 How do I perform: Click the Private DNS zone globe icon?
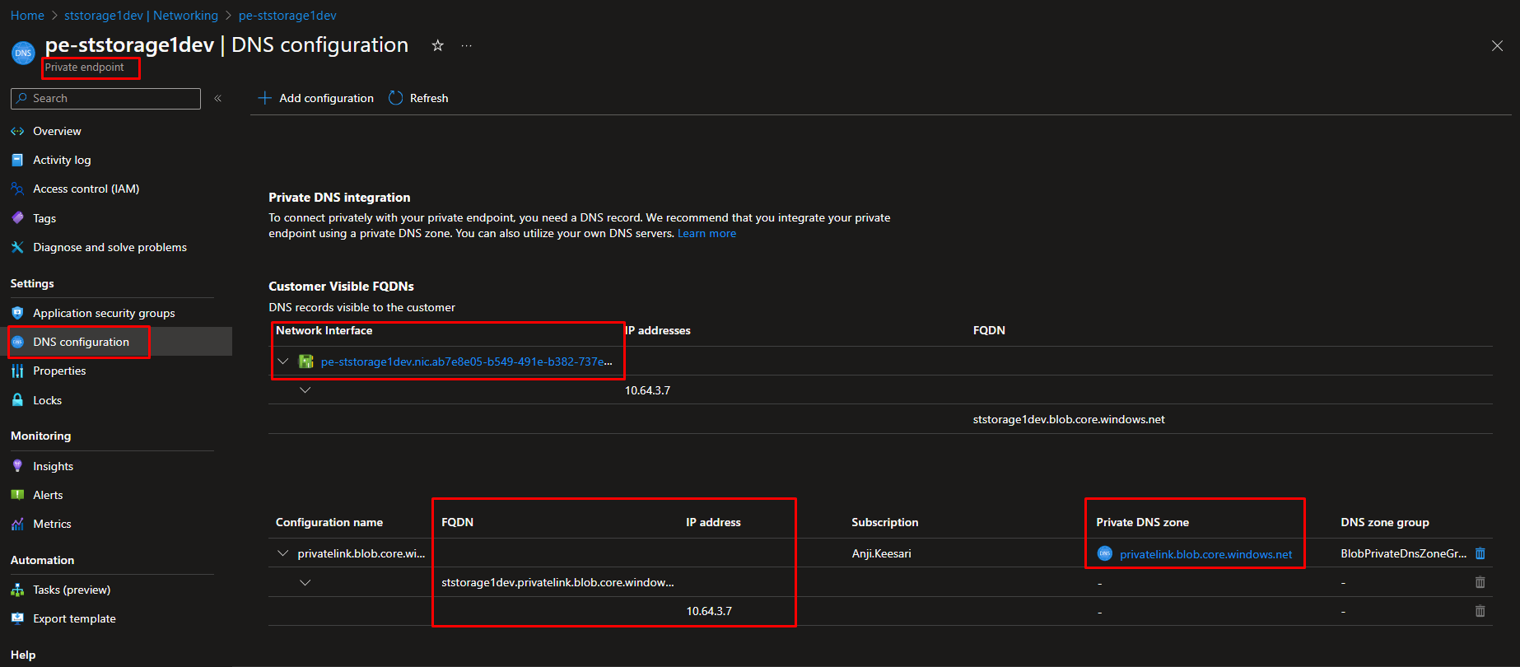pos(1105,553)
